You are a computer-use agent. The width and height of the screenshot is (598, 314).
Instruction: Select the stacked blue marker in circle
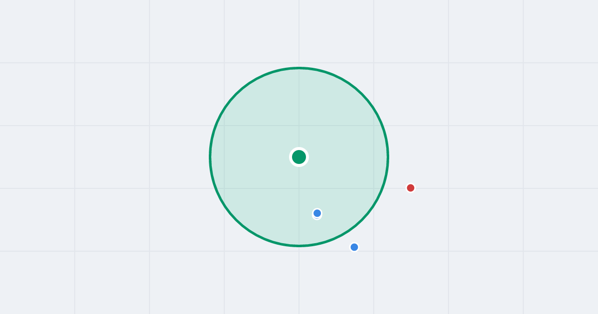click(x=317, y=213)
